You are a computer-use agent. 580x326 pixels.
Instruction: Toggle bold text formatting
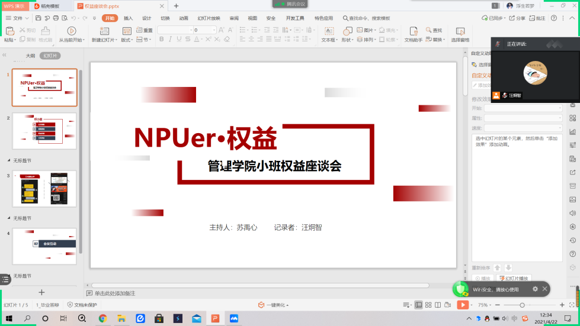pos(162,40)
